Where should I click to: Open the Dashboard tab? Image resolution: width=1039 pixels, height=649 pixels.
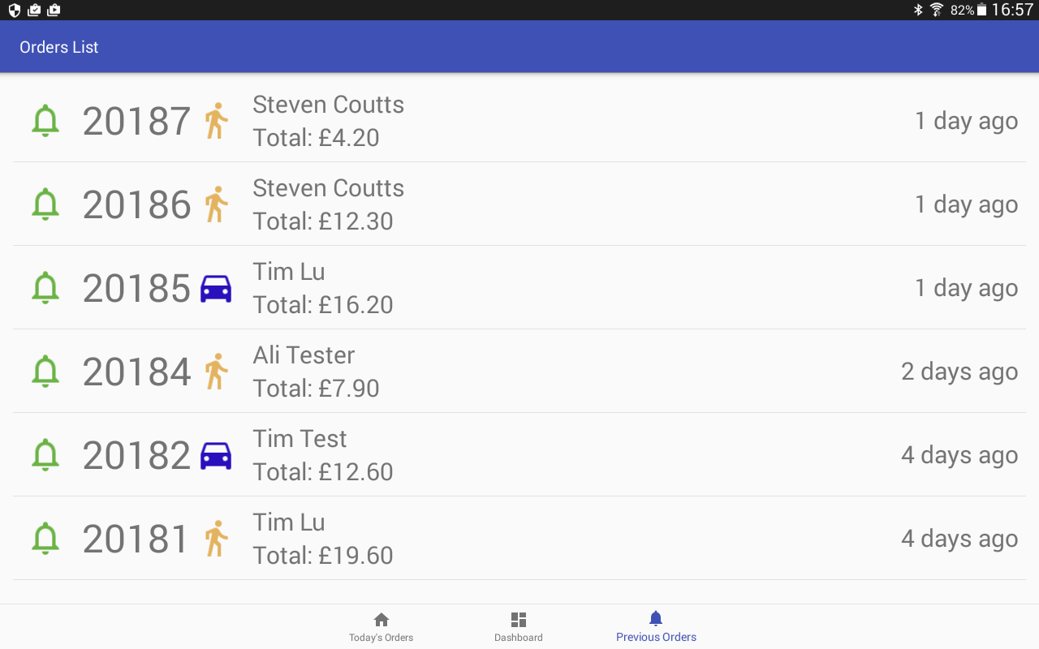519,627
